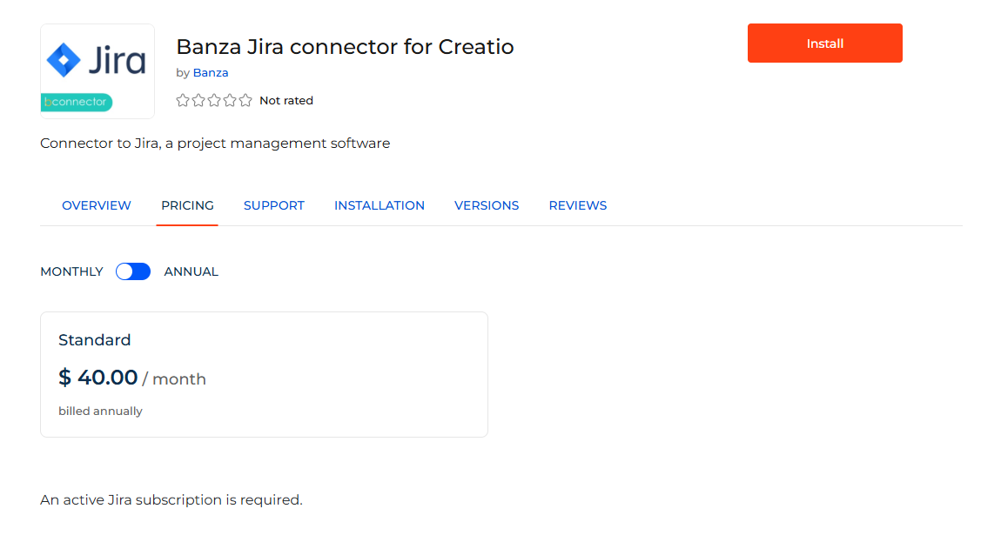
Task: Click the fourth rating star
Action: pos(230,100)
